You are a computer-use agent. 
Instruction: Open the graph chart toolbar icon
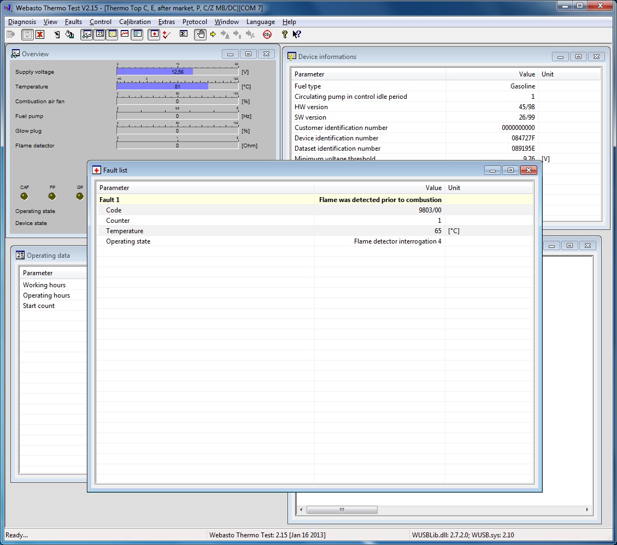[x=125, y=34]
